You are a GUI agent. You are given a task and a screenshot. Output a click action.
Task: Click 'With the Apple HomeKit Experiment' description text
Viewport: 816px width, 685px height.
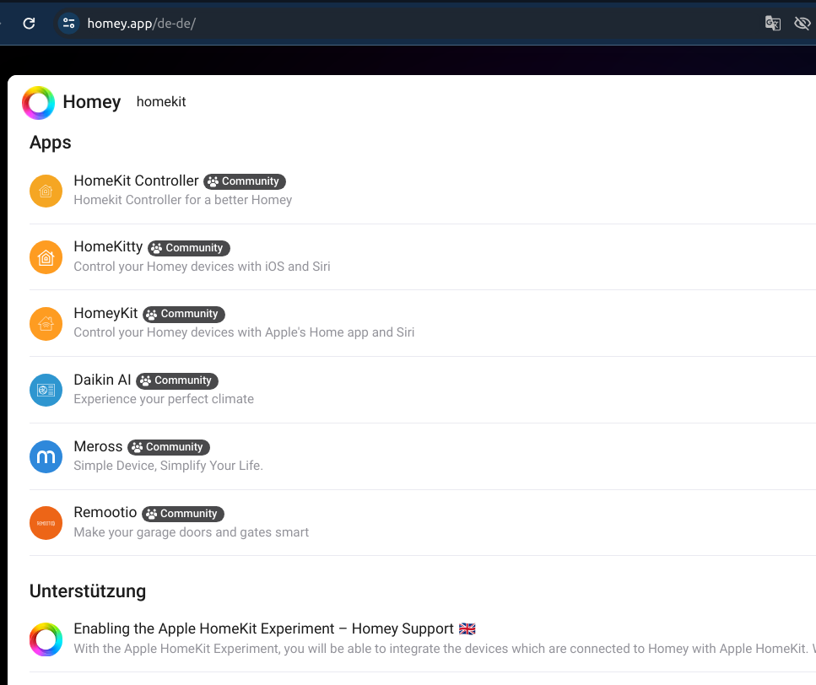[x=445, y=649]
